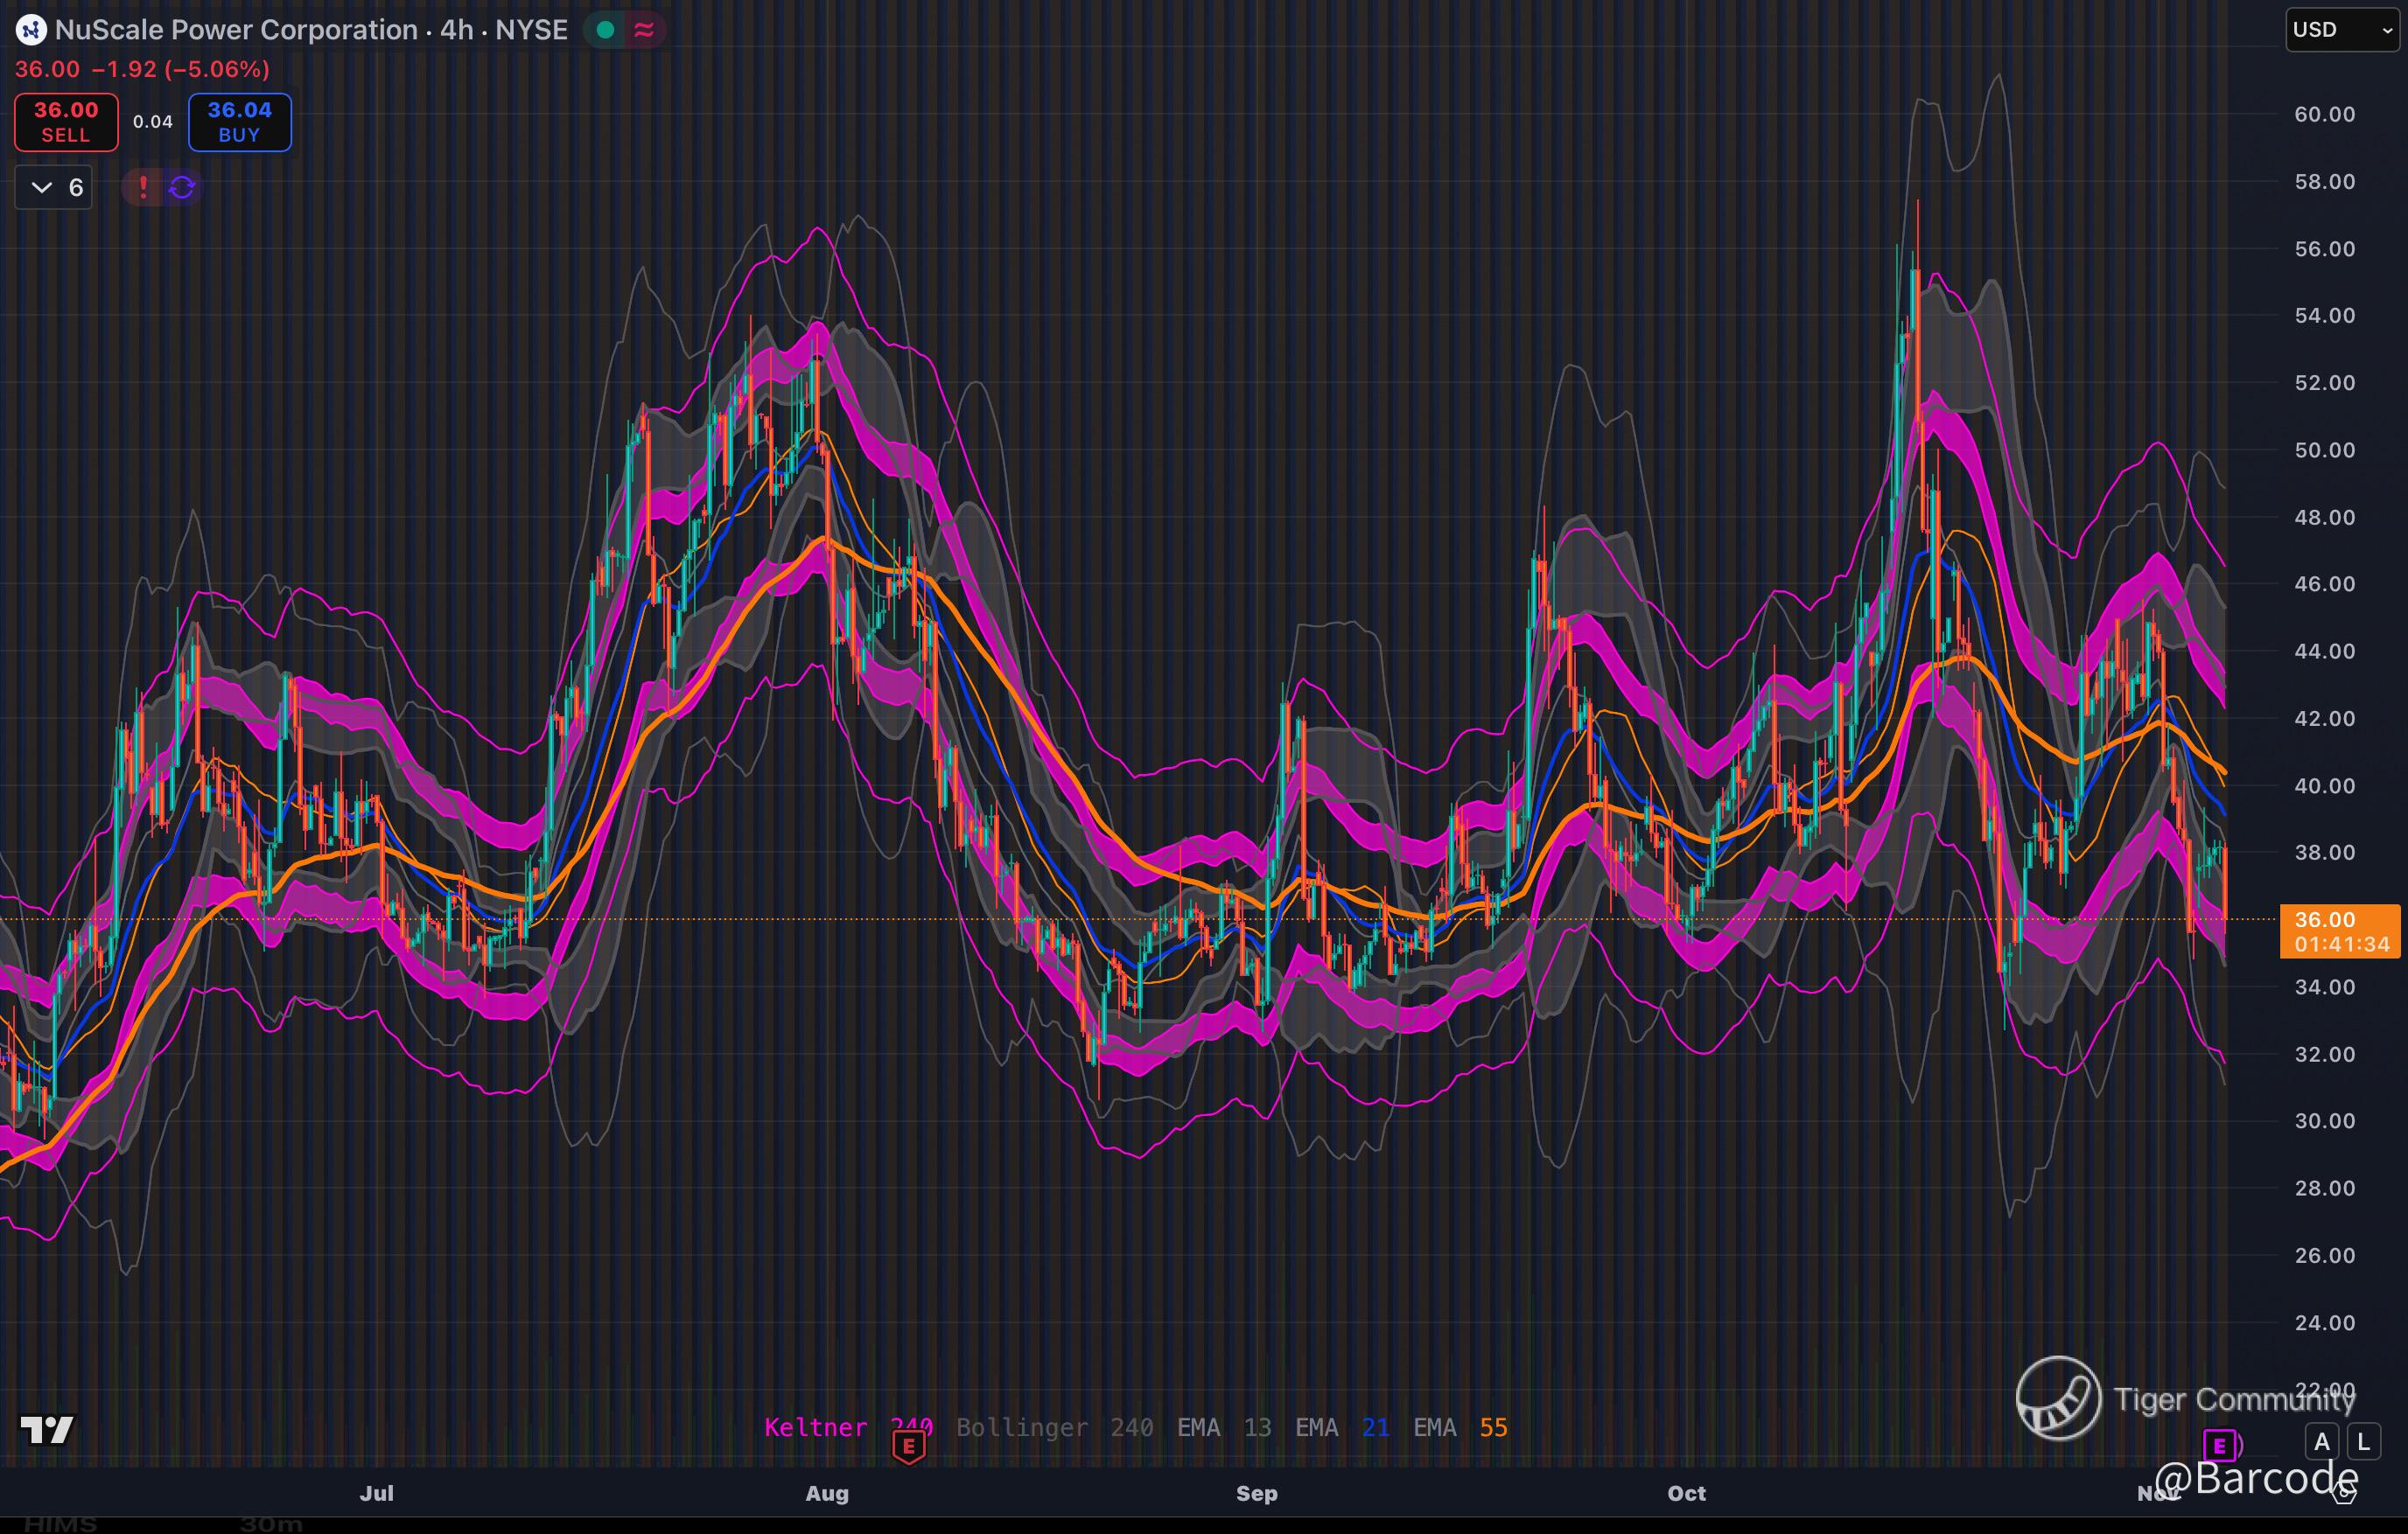The width and height of the screenshot is (2408, 1534).
Task: Click the TradingView logo at bottom left
Action: point(47,1430)
